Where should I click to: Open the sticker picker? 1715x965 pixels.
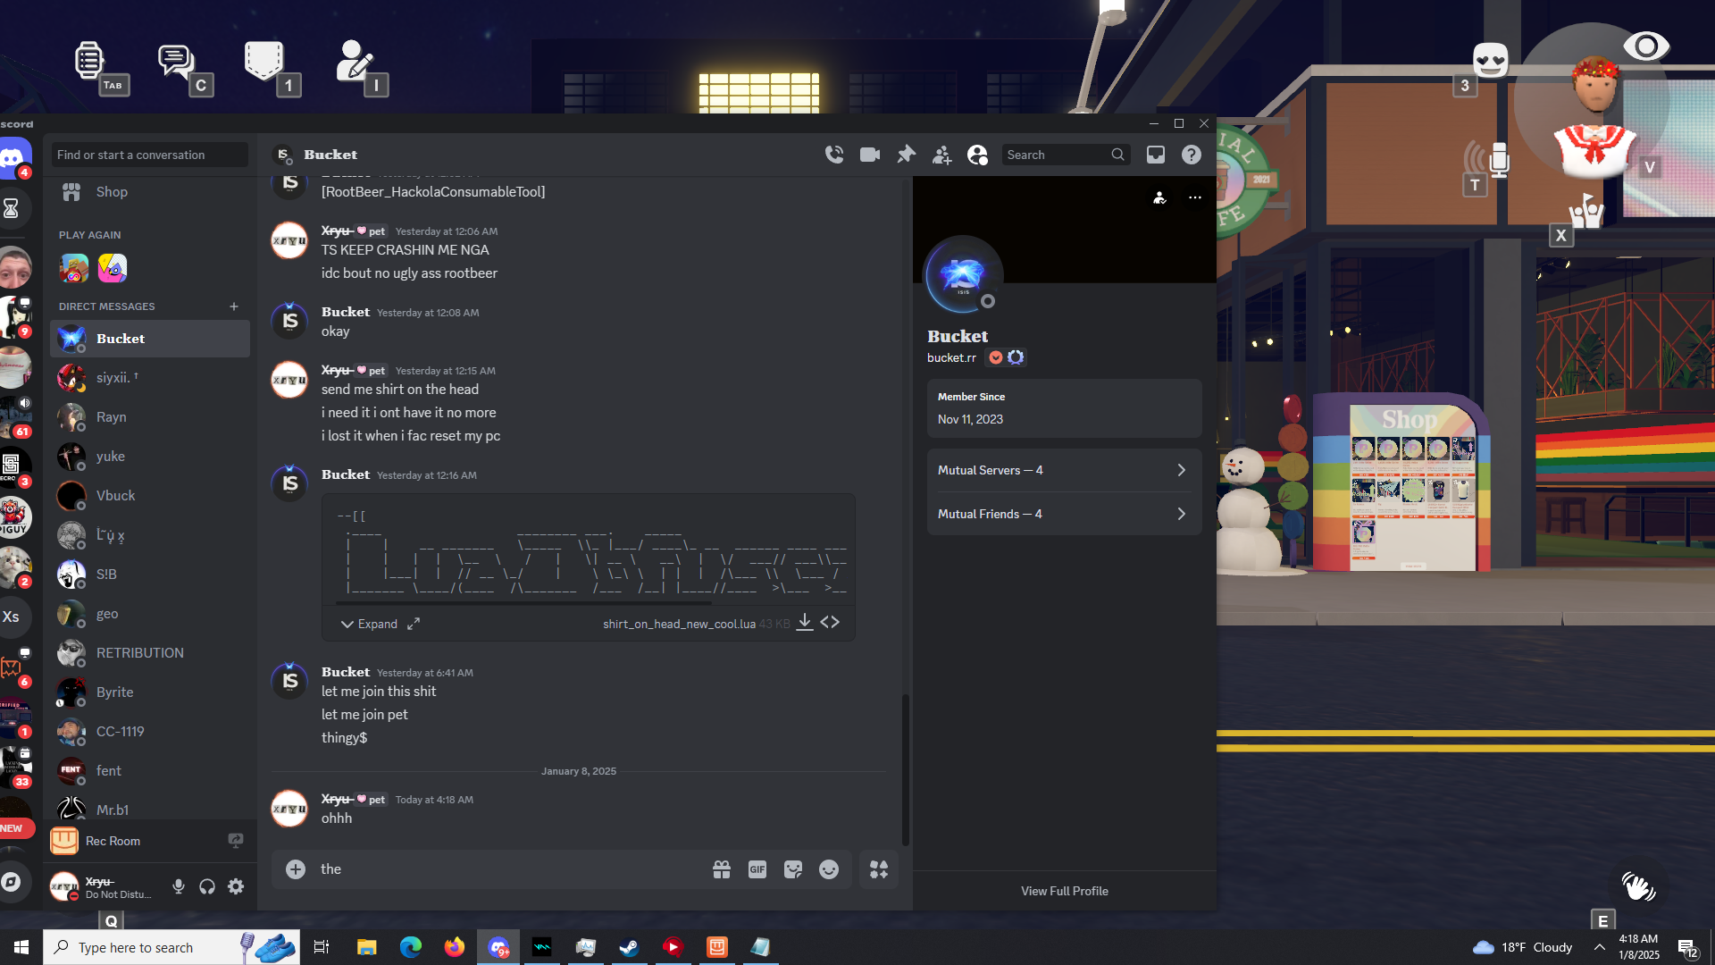pyautogui.click(x=793, y=869)
